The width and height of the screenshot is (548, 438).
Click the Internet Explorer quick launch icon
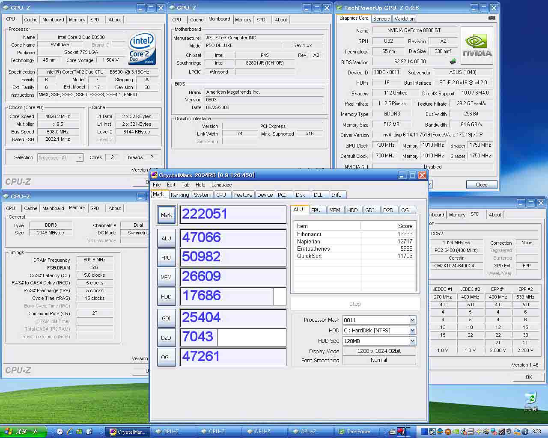(69, 432)
